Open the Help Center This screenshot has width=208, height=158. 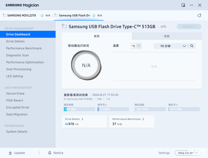click(186, 153)
